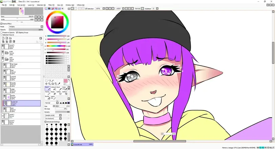Create a new layer folder

pos(10,38)
